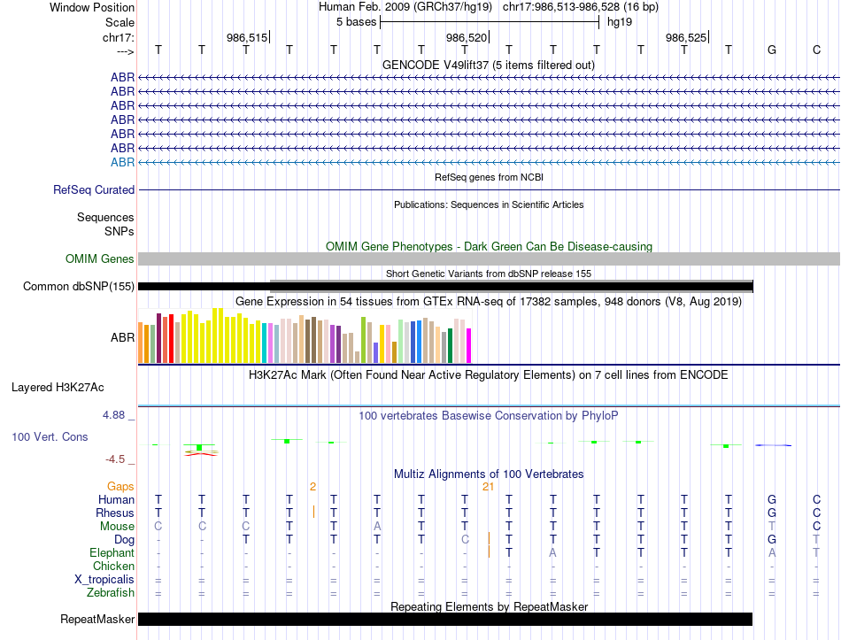This screenshot has height=640, width=841.
Task: Click the H3K27Ac Mark track title
Action: pos(488,374)
